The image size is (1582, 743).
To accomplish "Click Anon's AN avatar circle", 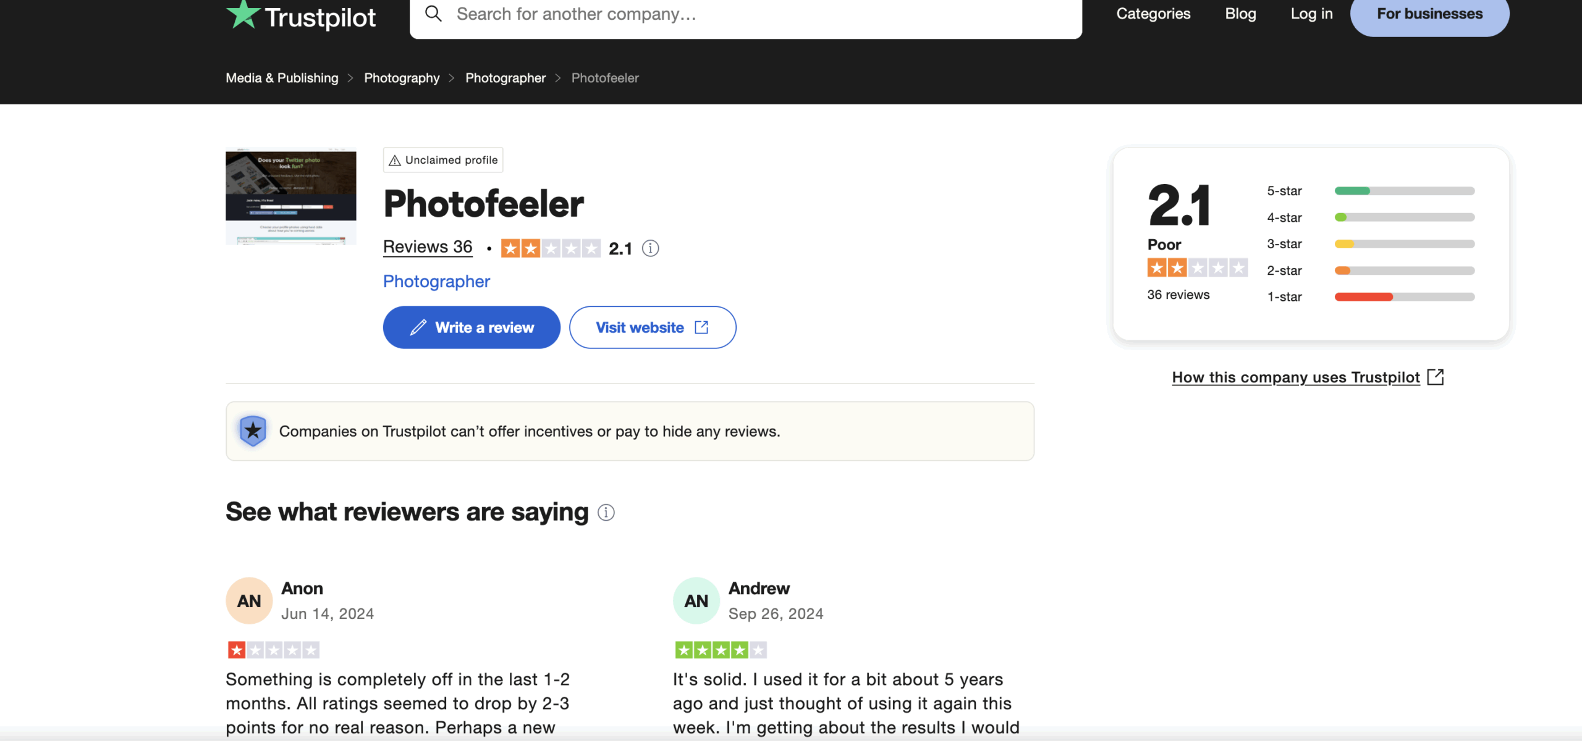I will click(x=249, y=601).
